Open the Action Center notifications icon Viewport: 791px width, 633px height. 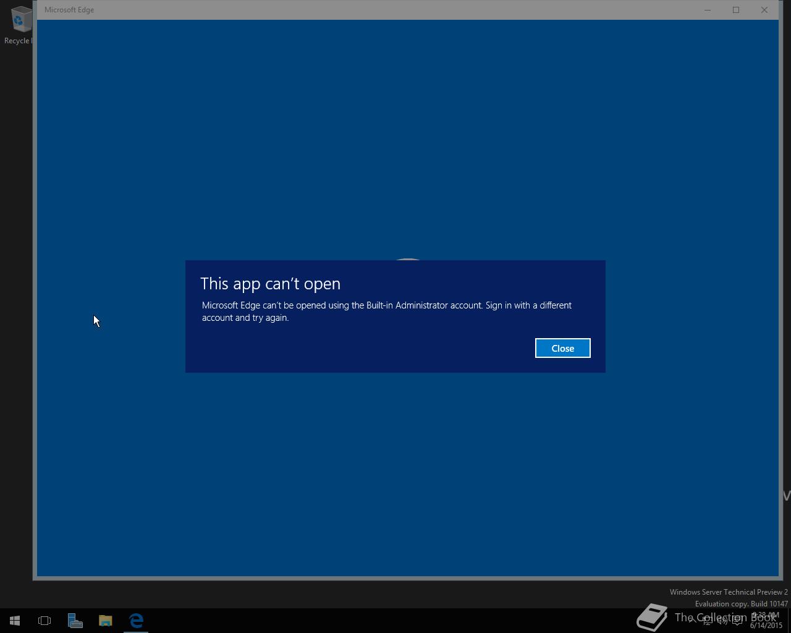[x=737, y=620]
